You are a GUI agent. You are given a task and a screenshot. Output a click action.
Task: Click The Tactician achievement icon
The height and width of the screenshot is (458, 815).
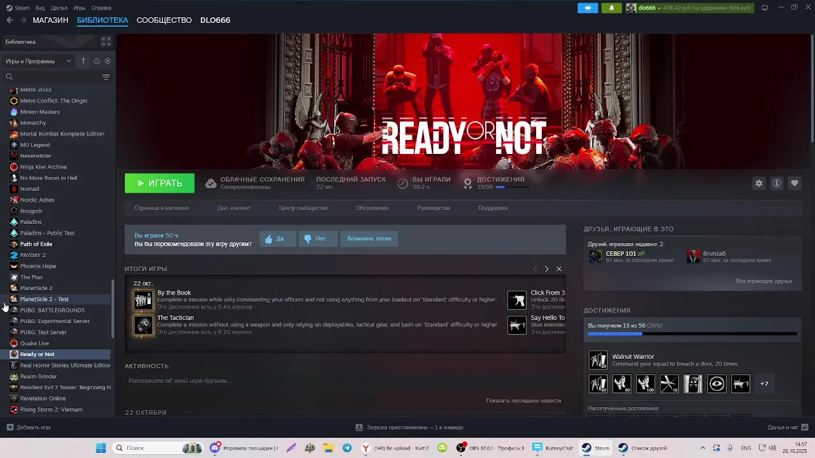[143, 325]
